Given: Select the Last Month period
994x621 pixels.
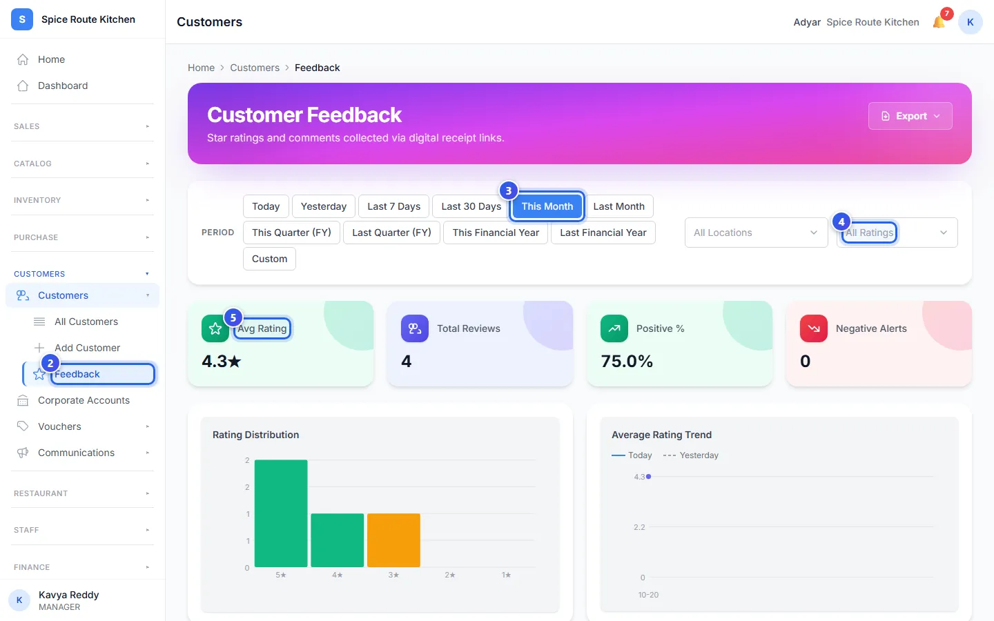Looking at the screenshot, I should point(619,206).
